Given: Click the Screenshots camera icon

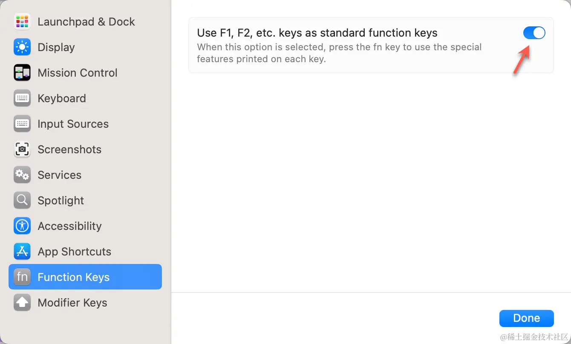Looking at the screenshot, I should coord(22,149).
